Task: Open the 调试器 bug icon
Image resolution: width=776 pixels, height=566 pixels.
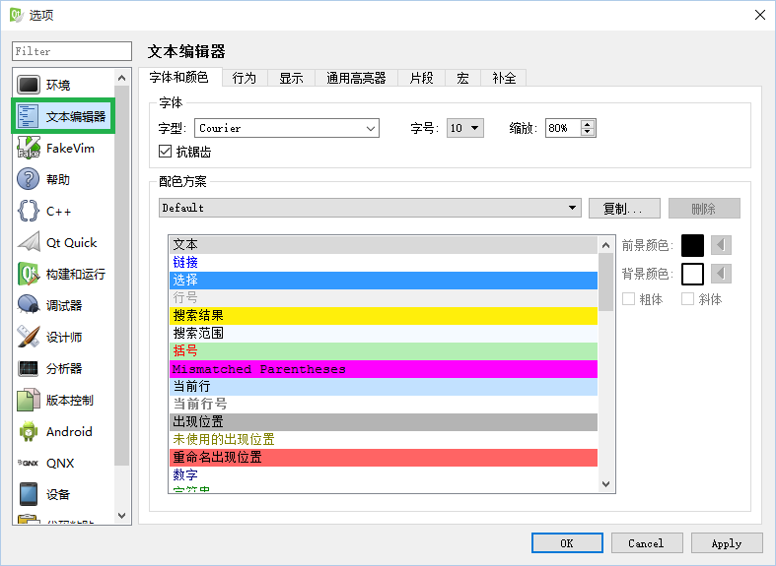Action: pyautogui.click(x=29, y=305)
